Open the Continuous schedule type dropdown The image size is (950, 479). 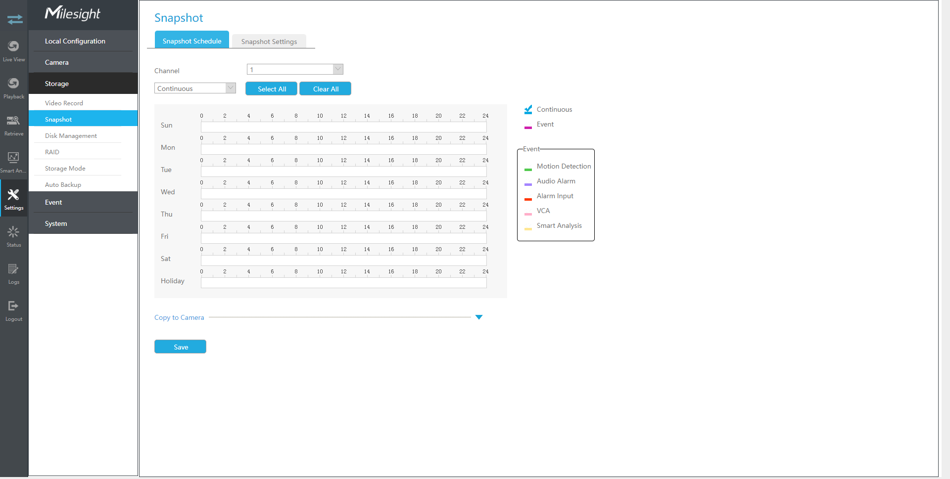pyautogui.click(x=195, y=88)
